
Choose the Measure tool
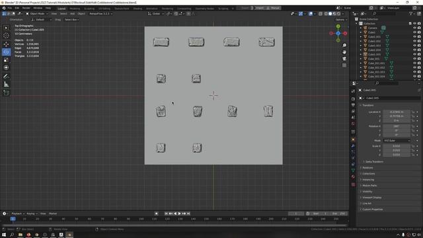point(6,85)
